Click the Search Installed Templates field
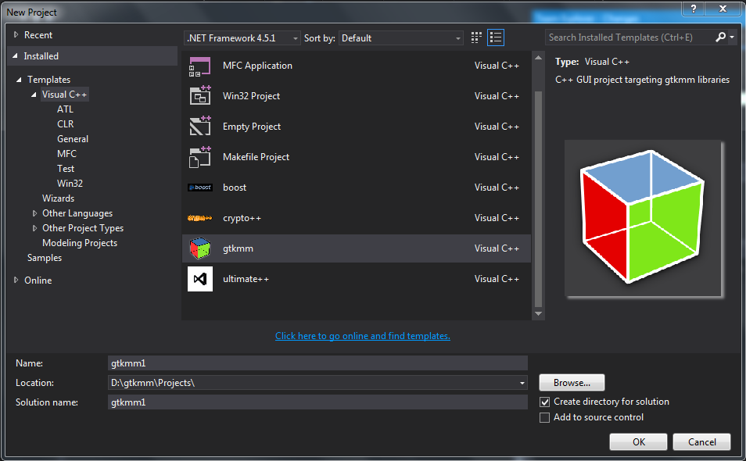This screenshot has height=461, width=746. point(629,37)
